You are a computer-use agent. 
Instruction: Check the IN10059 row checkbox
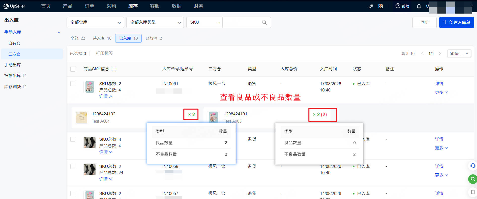[73, 166]
